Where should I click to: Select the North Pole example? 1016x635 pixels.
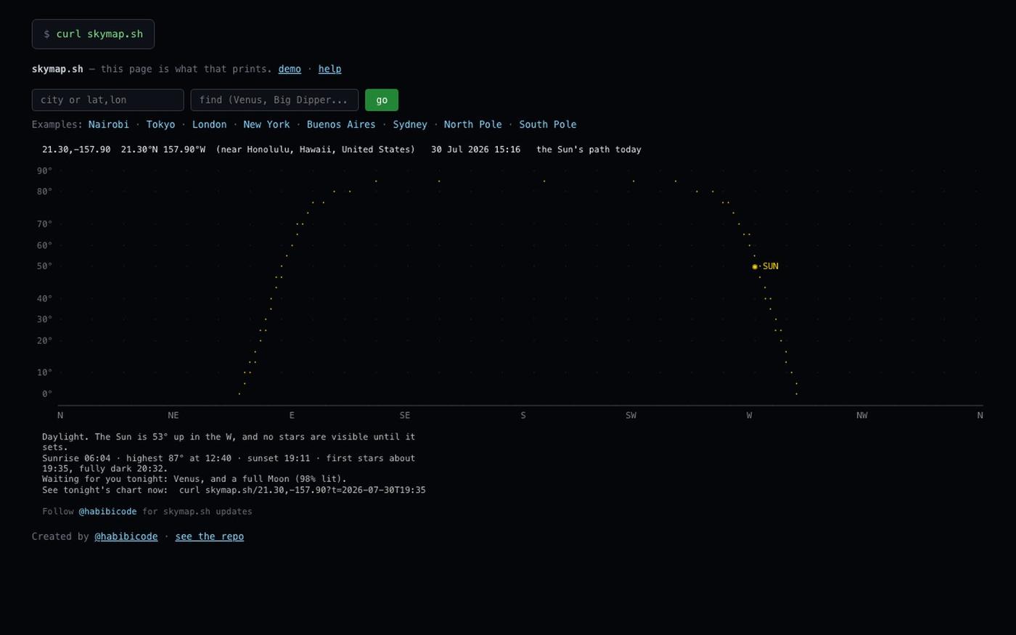[472, 124]
